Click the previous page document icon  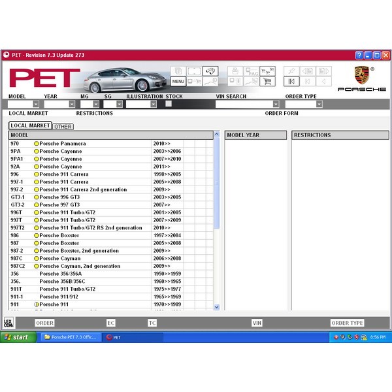pyautogui.click(x=308, y=71)
